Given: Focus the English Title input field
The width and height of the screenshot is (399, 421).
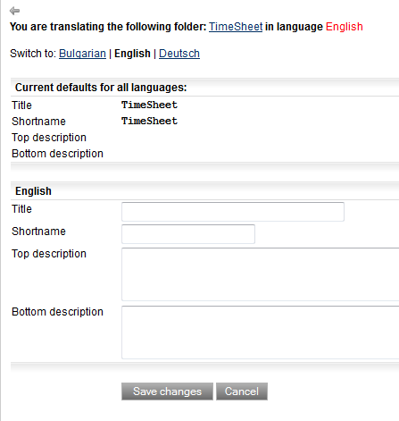Looking at the screenshot, I should 233,212.
